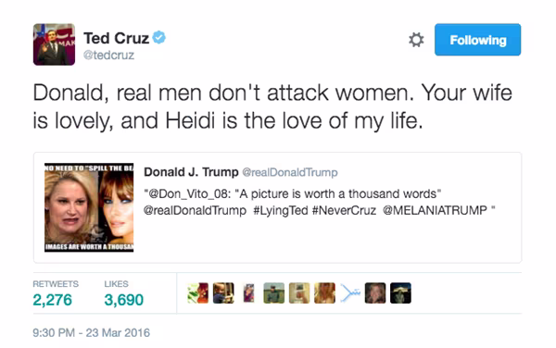This screenshot has width=556, height=348.
Task: Click the blue verified badge
Action: (159, 37)
